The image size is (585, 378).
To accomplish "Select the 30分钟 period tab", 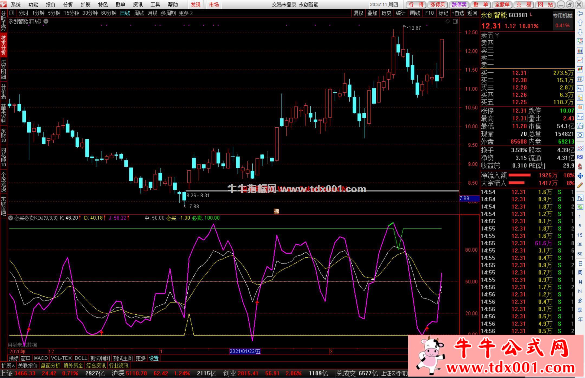I will click(90, 13).
